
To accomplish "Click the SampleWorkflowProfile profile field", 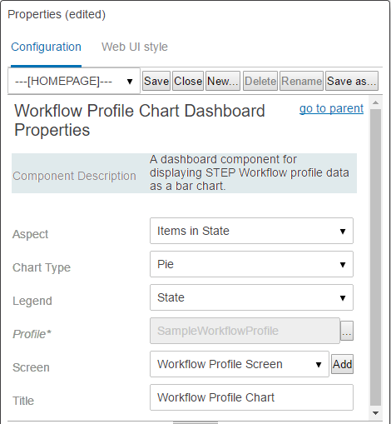I will (245, 331).
